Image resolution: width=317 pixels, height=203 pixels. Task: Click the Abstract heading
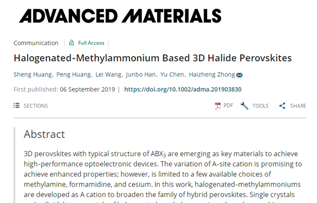click(45, 134)
